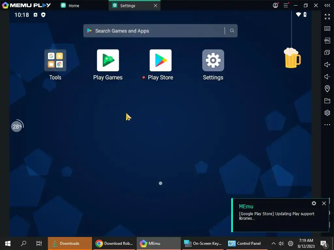Open the GPS location icon in sidebar
Image resolution: width=334 pixels, height=250 pixels.
point(327,89)
